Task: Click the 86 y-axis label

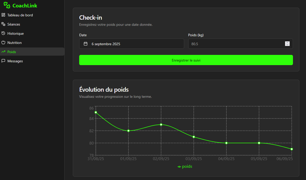Action: click(91, 108)
